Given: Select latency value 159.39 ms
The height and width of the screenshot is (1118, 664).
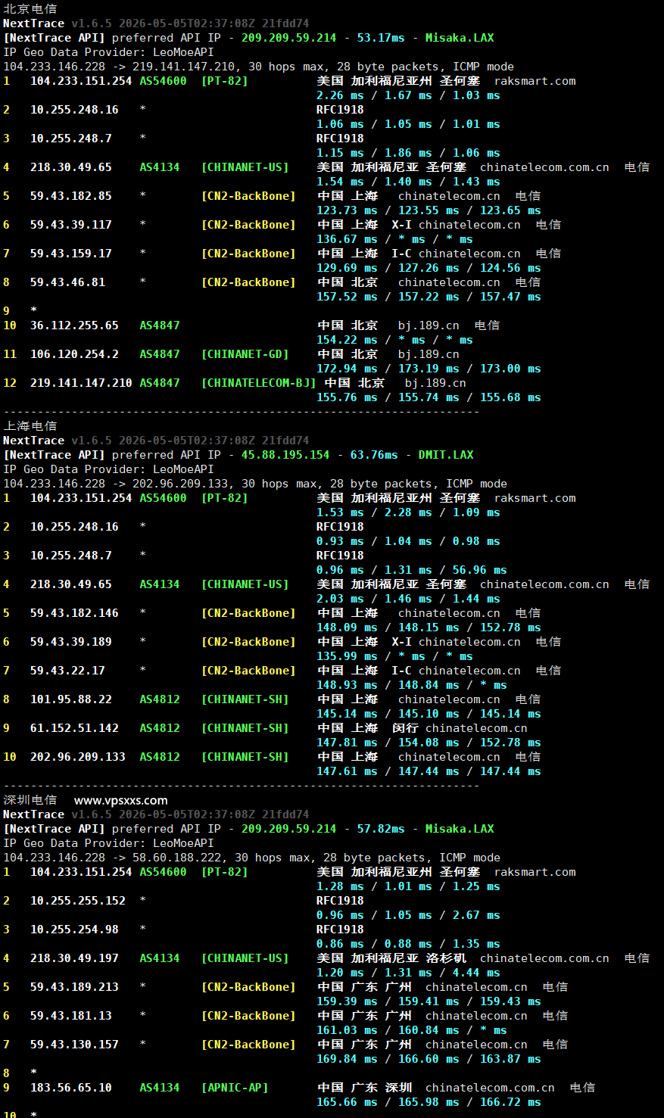Looking at the screenshot, I should click(347, 1001).
